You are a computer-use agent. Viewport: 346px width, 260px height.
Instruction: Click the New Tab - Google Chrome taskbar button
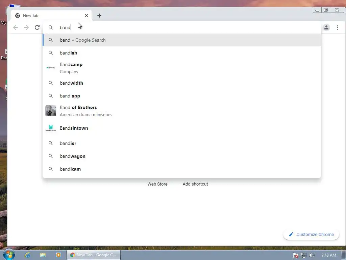(94, 255)
